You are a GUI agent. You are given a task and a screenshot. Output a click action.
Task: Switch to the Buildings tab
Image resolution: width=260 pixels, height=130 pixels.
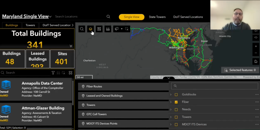(x=12, y=25)
